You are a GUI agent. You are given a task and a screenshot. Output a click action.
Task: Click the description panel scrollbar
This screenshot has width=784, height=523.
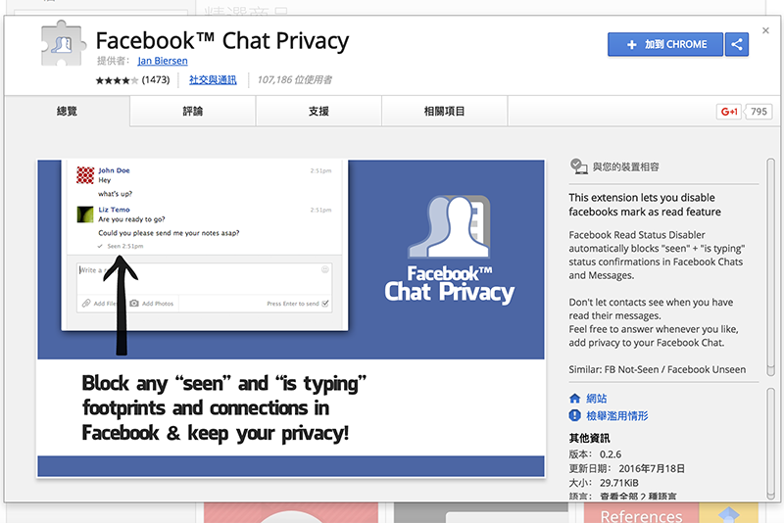(x=770, y=267)
